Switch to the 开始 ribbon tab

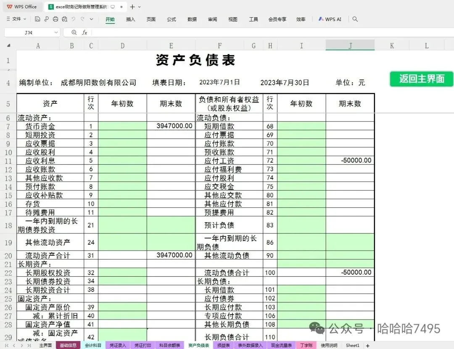point(110,19)
